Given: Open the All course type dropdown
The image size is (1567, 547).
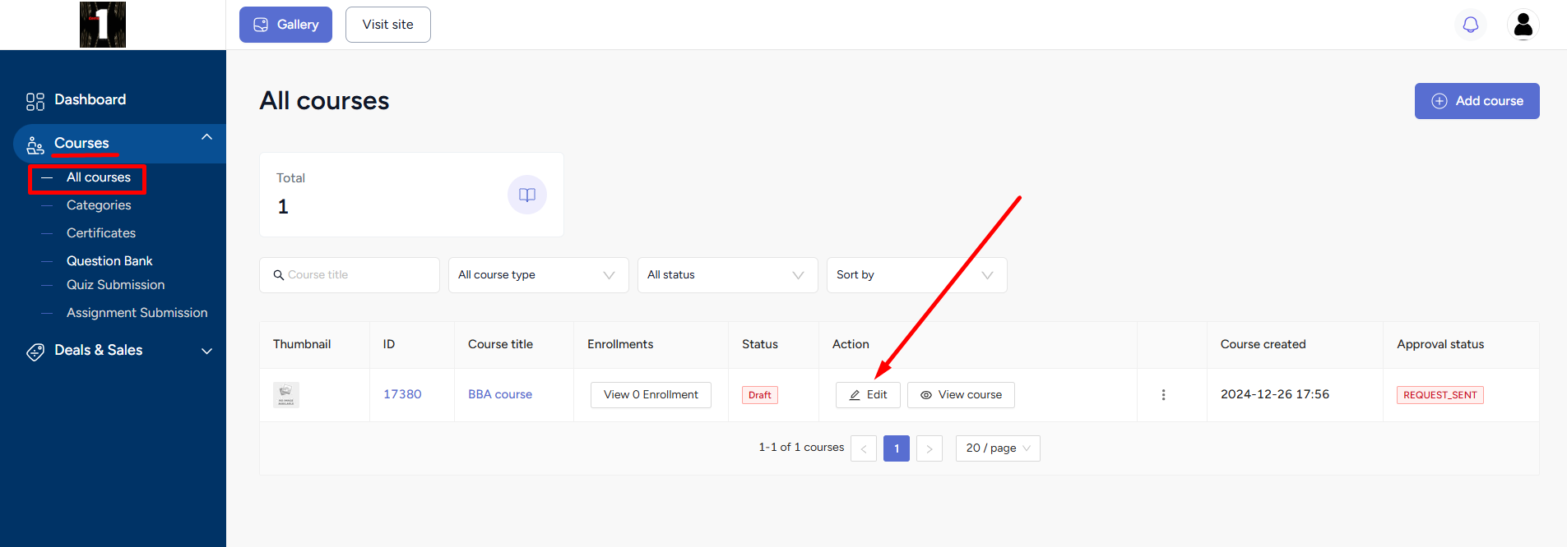Looking at the screenshot, I should coord(539,275).
